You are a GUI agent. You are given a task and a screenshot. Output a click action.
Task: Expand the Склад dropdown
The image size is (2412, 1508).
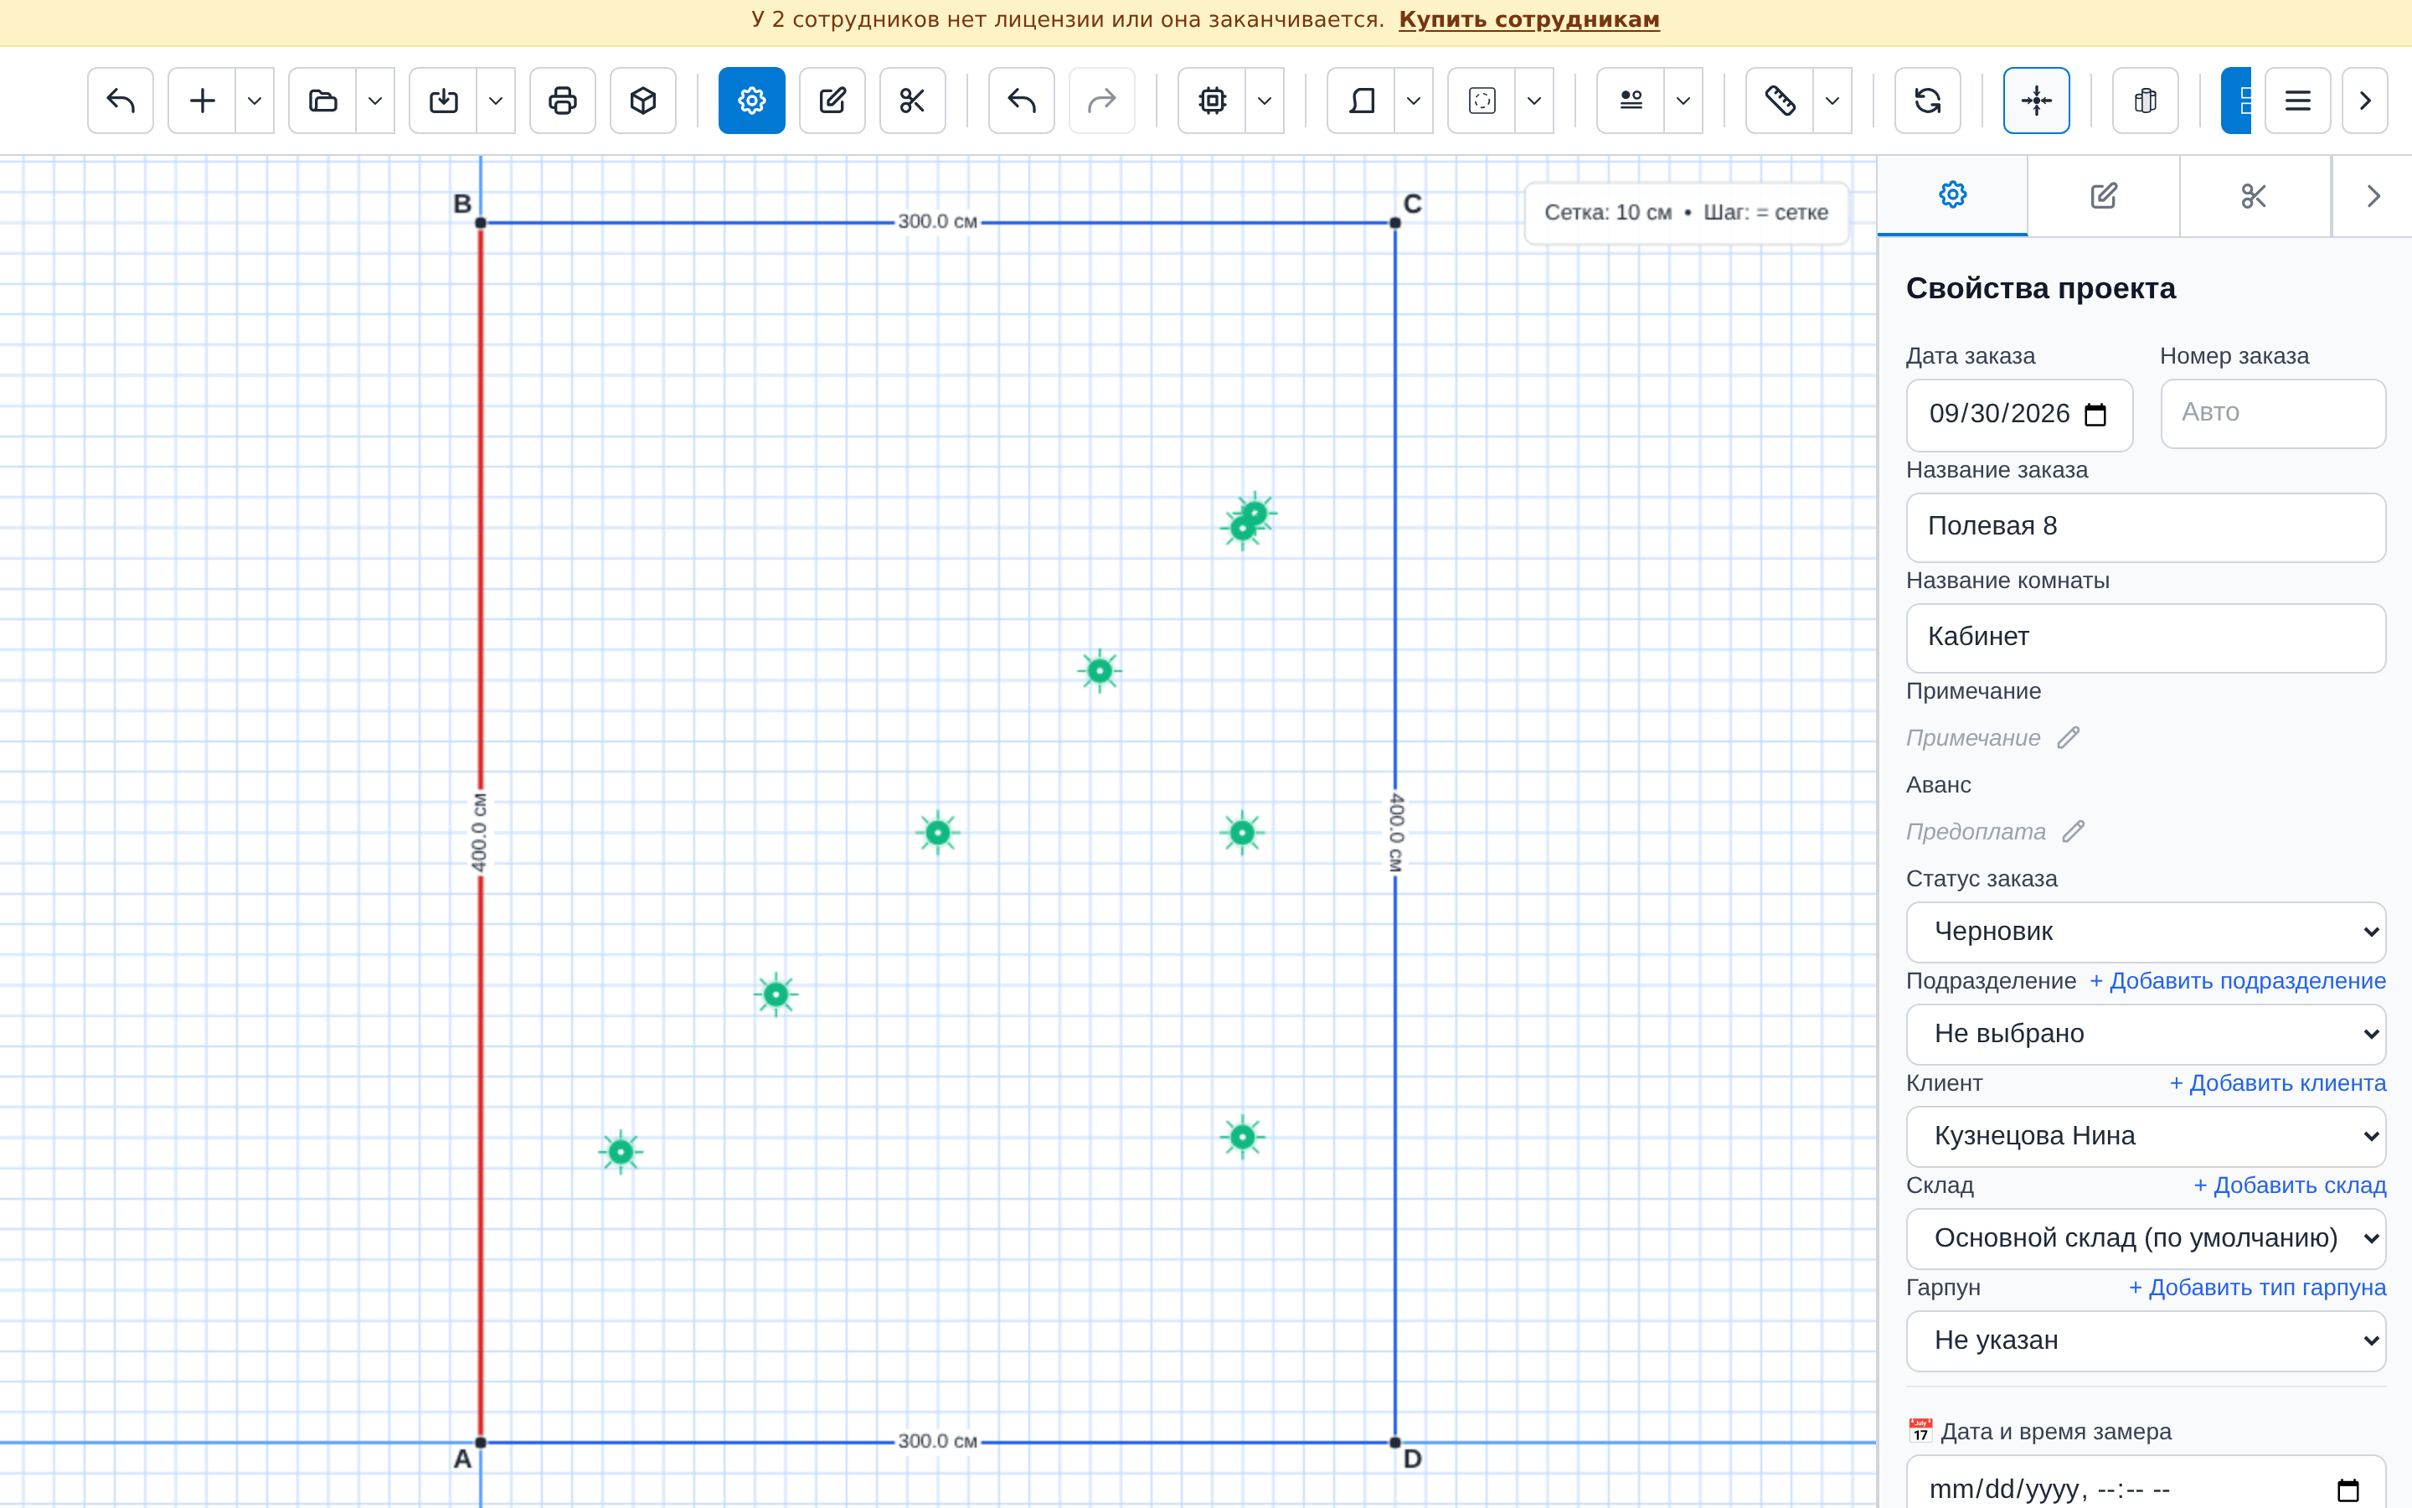tap(2146, 1237)
